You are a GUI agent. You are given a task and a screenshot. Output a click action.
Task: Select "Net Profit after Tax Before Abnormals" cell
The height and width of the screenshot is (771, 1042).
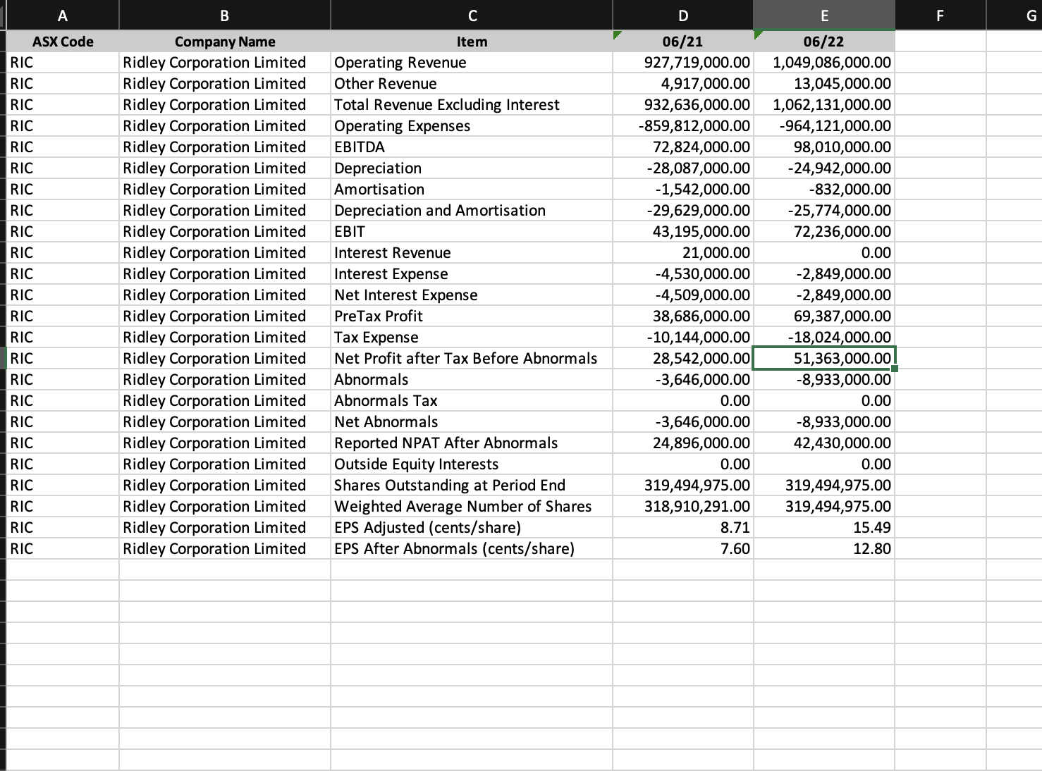[472, 359]
